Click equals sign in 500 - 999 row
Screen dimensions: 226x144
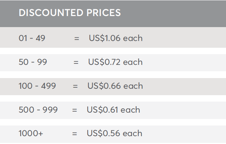[75, 110]
